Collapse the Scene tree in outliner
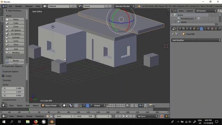This screenshot has width=222, height=125. point(172,15)
